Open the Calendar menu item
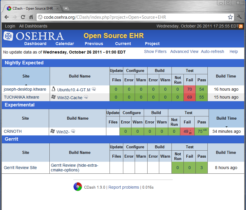The width and height of the screenshot is (246, 210). [65, 44]
